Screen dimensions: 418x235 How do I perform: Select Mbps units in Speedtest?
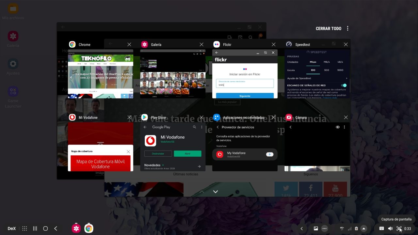click(x=313, y=62)
